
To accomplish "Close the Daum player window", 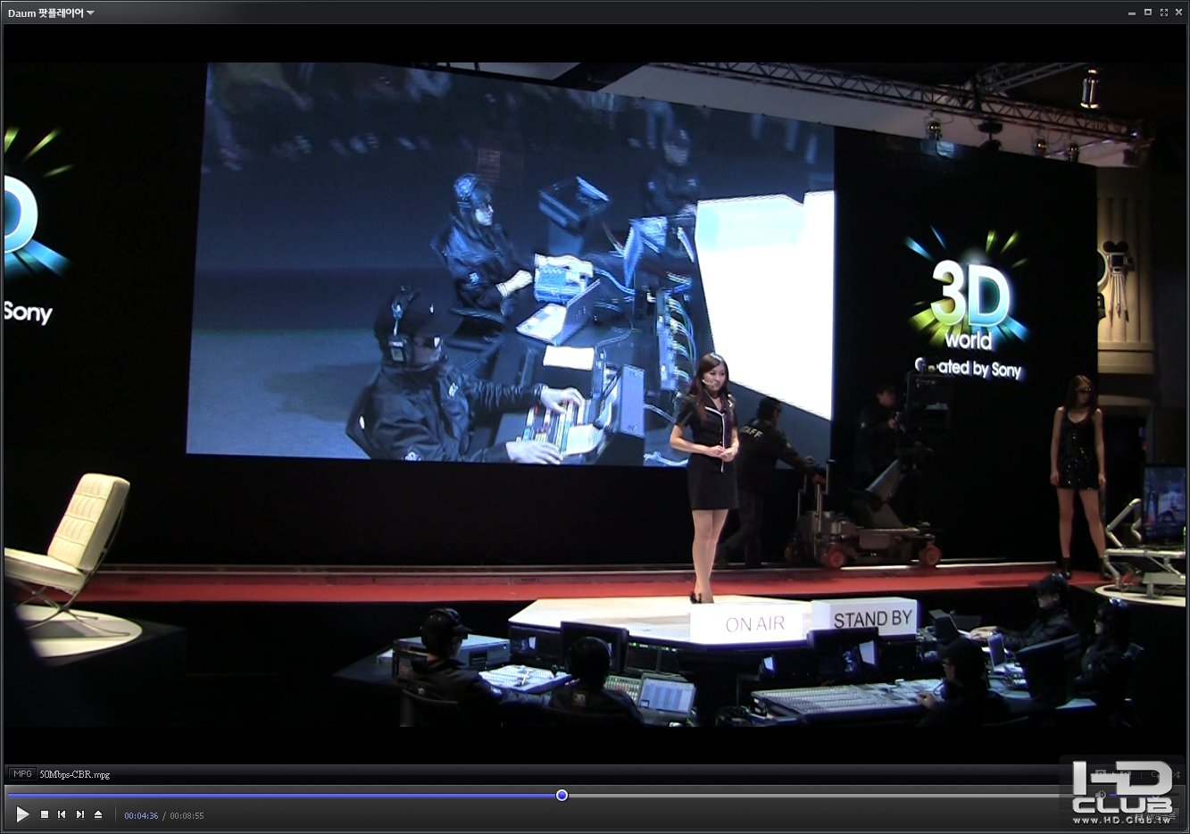I will click(x=1179, y=13).
